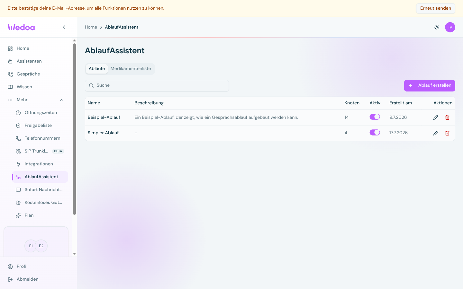Image resolution: width=463 pixels, height=289 pixels.
Task: Click the SIP Trunking icon
Action: pyautogui.click(x=18, y=151)
